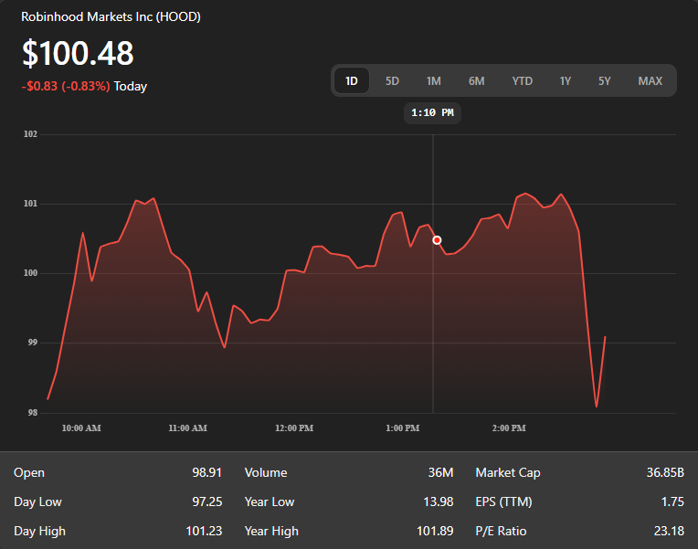
Task: Click the 10:00 AM axis label
Action: point(81,428)
